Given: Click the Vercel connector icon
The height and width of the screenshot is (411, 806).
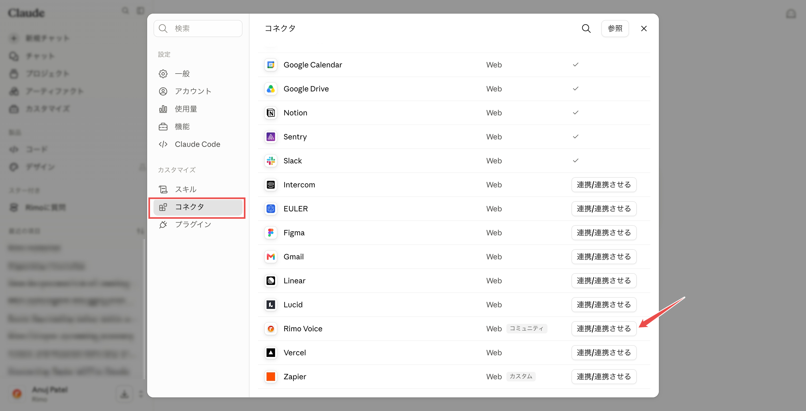Looking at the screenshot, I should 271,353.
